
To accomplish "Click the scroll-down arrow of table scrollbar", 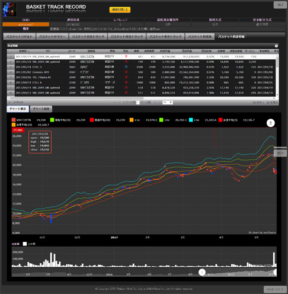I will [277, 95].
